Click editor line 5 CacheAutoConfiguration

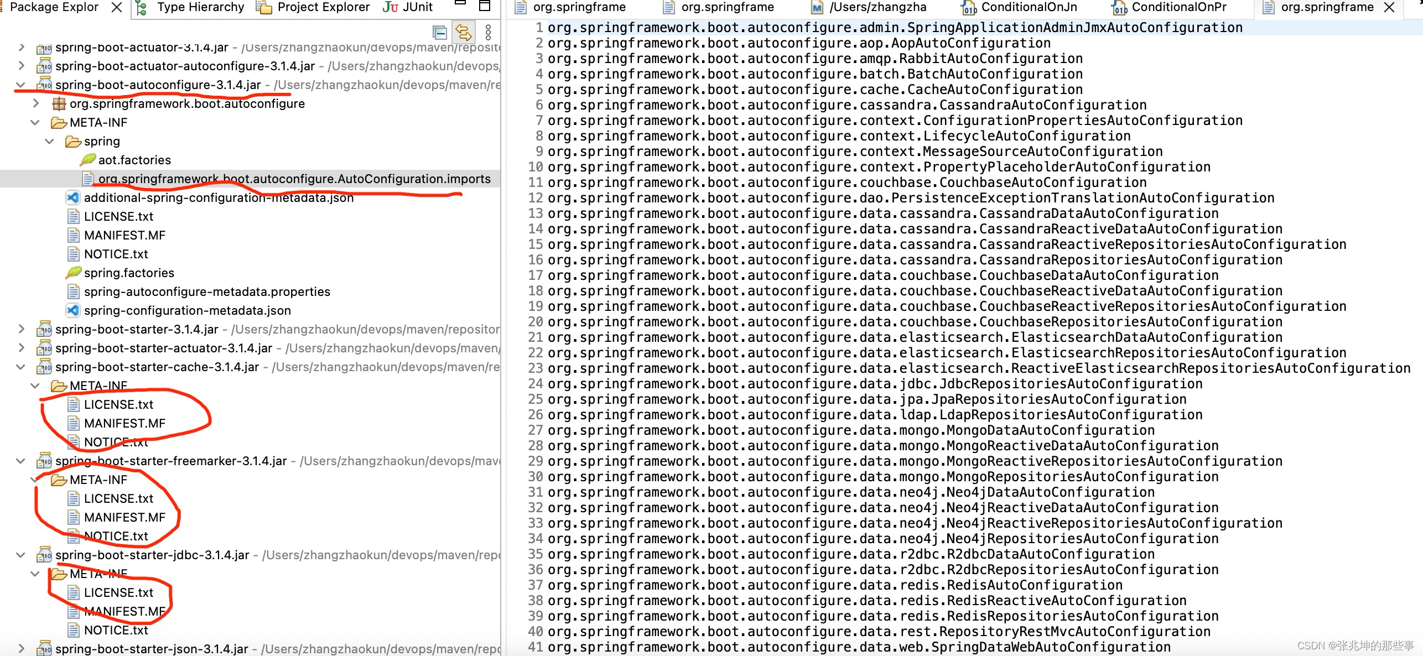(x=815, y=89)
